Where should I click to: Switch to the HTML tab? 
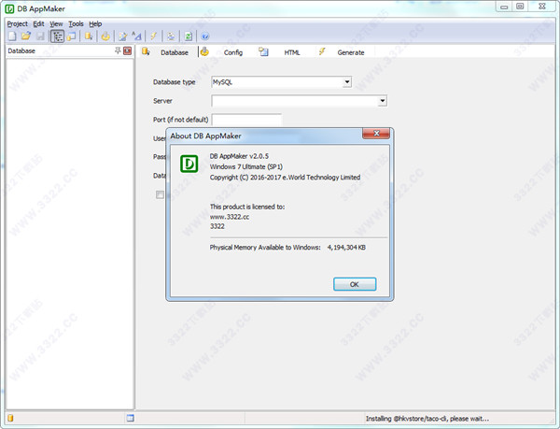[292, 52]
